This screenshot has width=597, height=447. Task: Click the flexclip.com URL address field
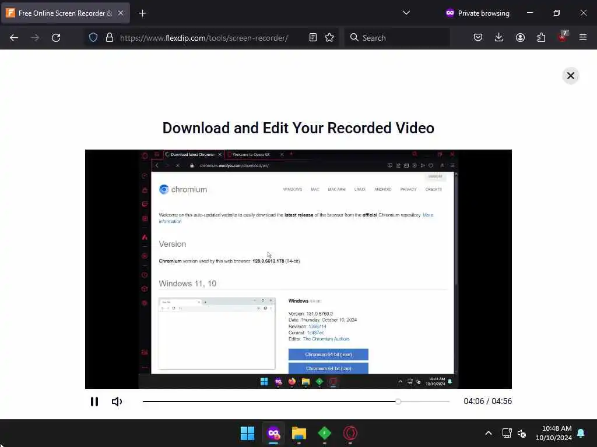coord(204,38)
